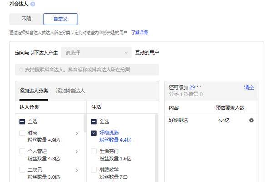Click the search magnifier icon

click(x=21, y=70)
